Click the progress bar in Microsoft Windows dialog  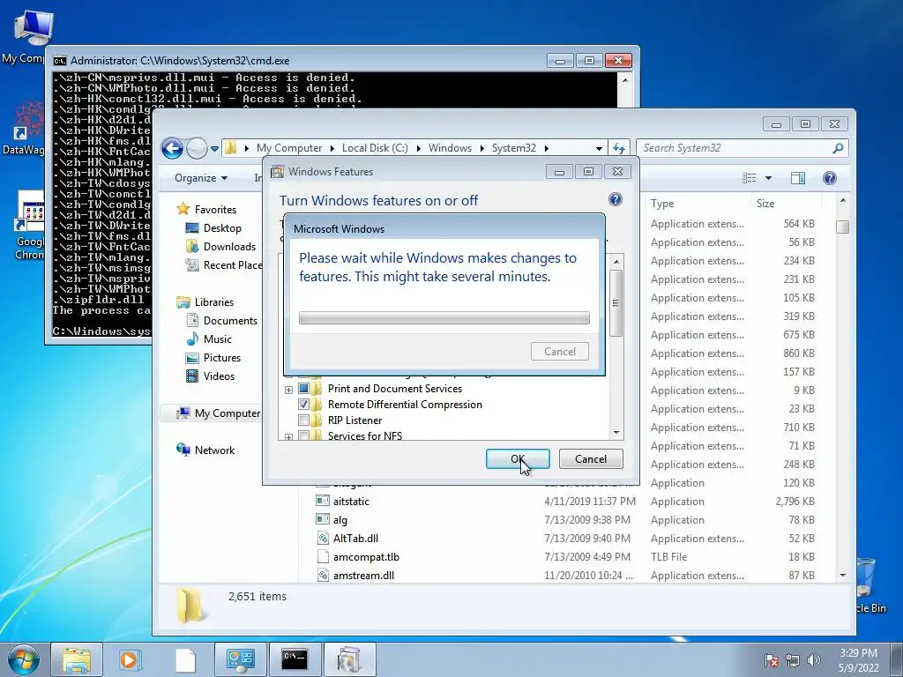click(444, 317)
